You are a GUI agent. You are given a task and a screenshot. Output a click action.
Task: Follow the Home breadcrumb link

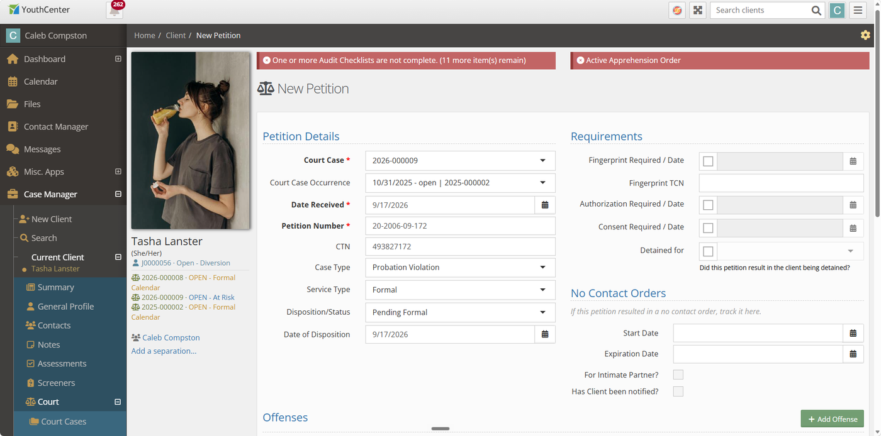click(145, 35)
